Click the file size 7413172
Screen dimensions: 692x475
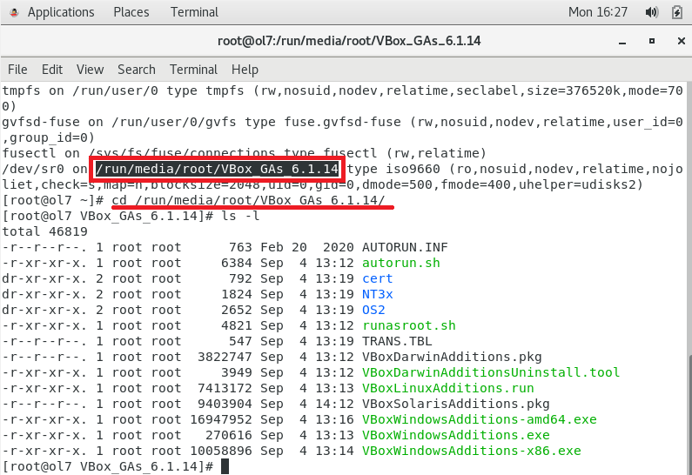tap(225, 388)
